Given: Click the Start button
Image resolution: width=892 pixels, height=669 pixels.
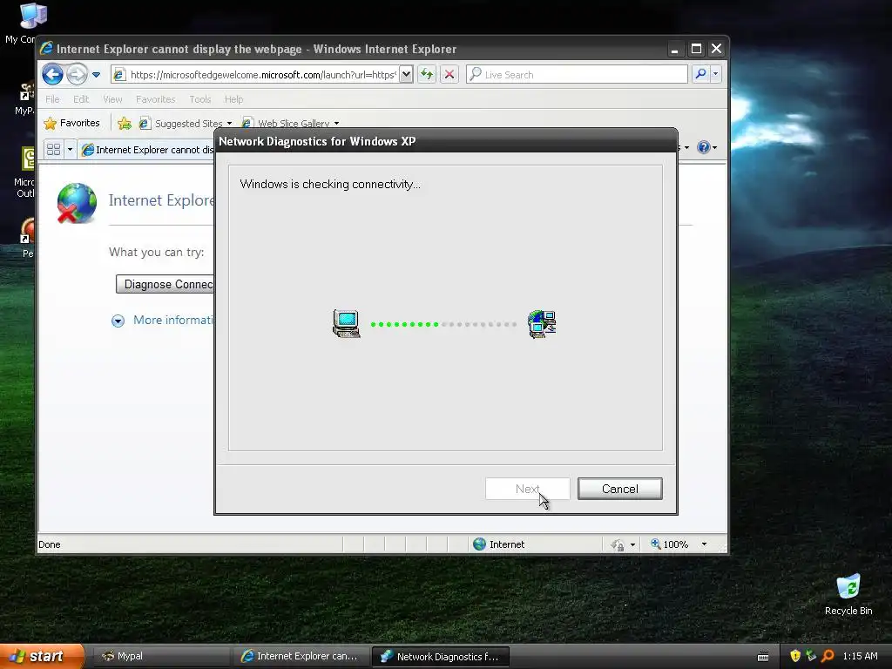Looking at the screenshot, I should click(42, 656).
